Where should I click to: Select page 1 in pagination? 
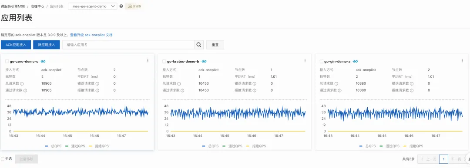pyautogui.click(x=443, y=159)
